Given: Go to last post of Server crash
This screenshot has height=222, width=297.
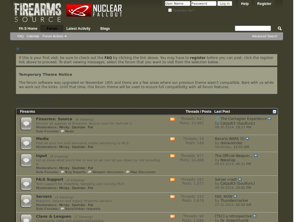Looking at the screenshot, I should (x=240, y=179).
